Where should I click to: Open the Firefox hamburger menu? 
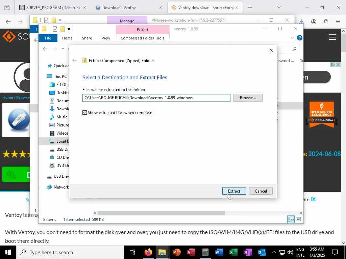(338, 22)
